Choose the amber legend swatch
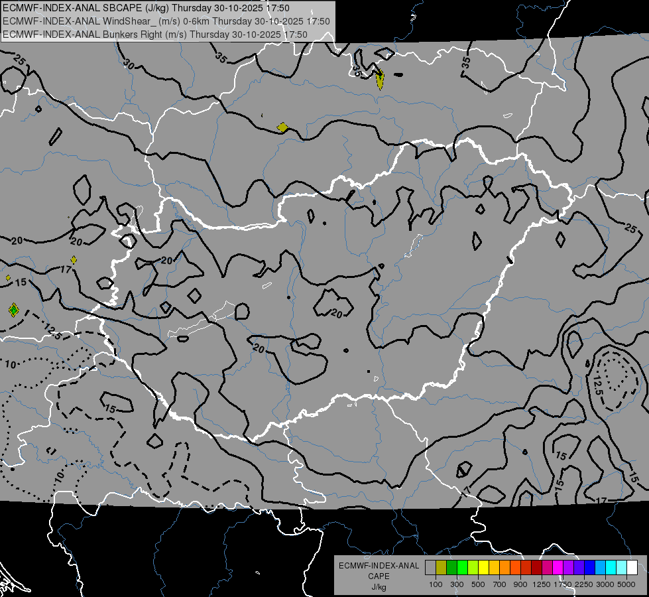The width and height of the screenshot is (649, 597). 494,568
